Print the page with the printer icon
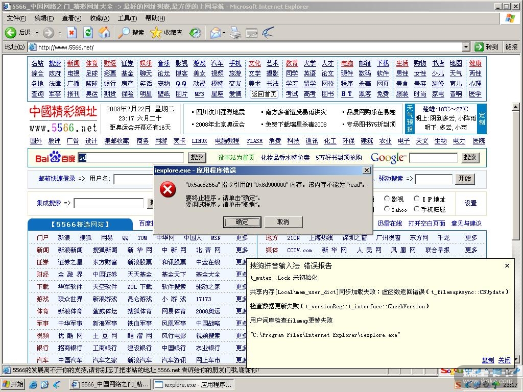This screenshot has height=392, width=523. coord(235,32)
